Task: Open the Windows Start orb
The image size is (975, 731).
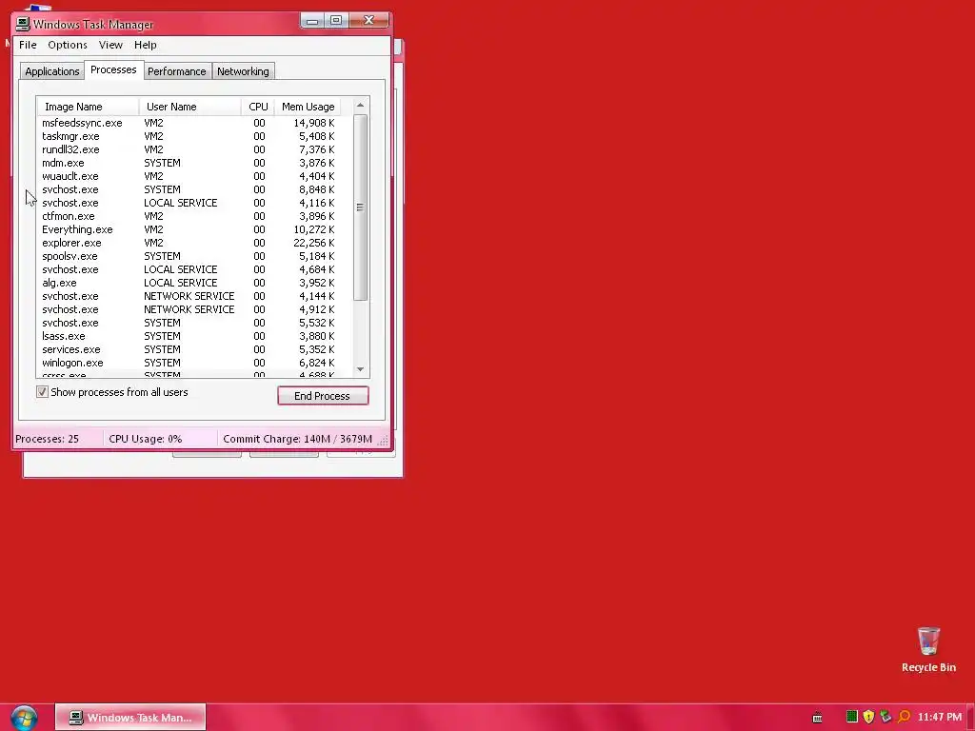Action: pyautogui.click(x=24, y=718)
